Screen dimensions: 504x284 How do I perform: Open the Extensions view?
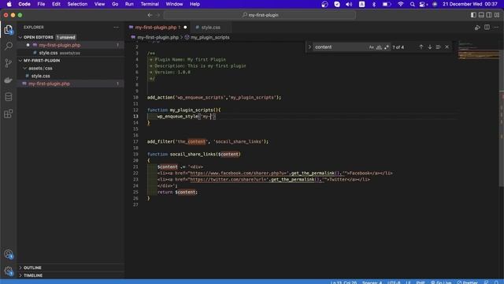(x=9, y=114)
